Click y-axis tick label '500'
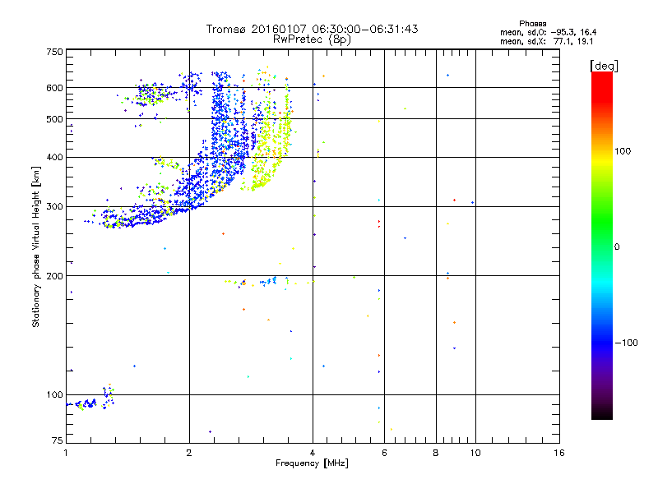658x493 pixels. [54, 119]
